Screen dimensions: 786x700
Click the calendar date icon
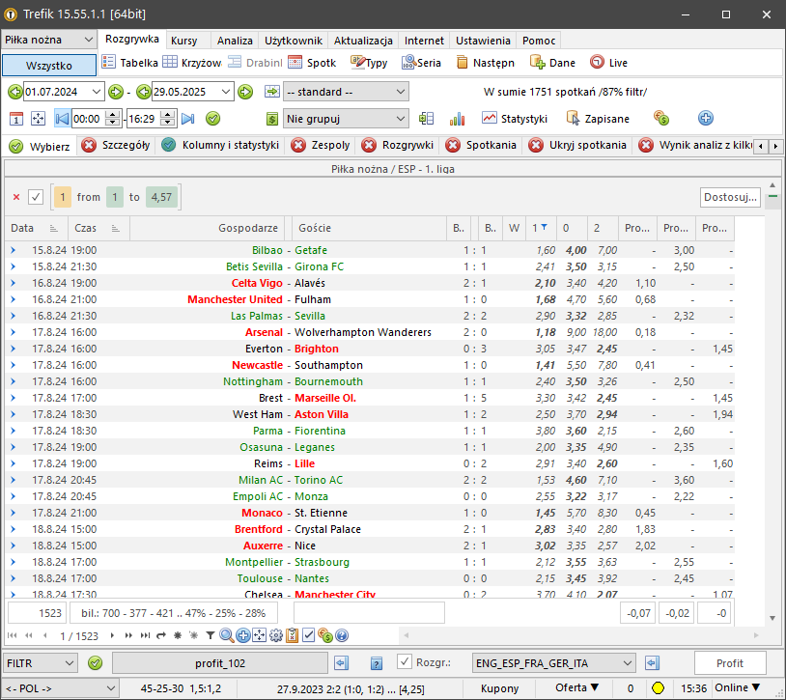coord(16,119)
